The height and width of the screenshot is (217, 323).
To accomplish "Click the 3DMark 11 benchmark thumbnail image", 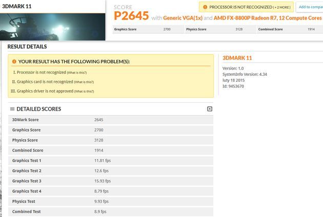I will click(x=52, y=27).
